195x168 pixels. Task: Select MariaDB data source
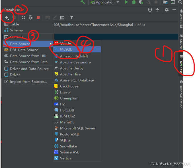coord(77,122)
